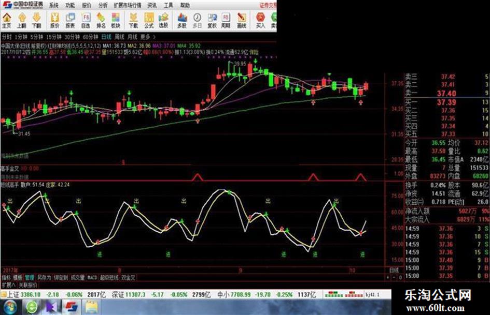Open the 资讯 menu
The image size is (490, 315).
click(152, 5)
